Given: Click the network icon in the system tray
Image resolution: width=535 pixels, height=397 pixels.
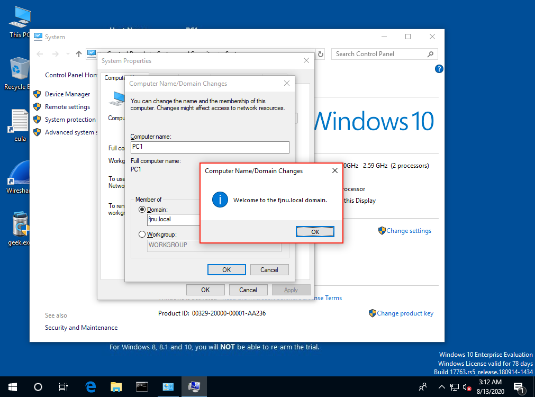Looking at the screenshot, I should click(x=455, y=387).
